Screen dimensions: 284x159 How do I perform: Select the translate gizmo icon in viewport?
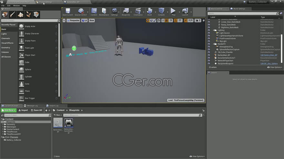(x=147, y=21)
